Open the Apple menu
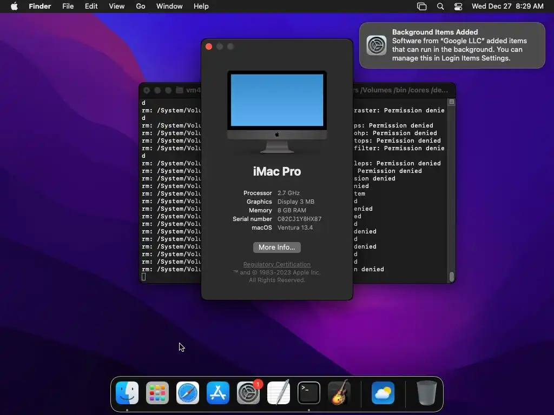Image resolution: width=554 pixels, height=415 pixels. point(14,6)
